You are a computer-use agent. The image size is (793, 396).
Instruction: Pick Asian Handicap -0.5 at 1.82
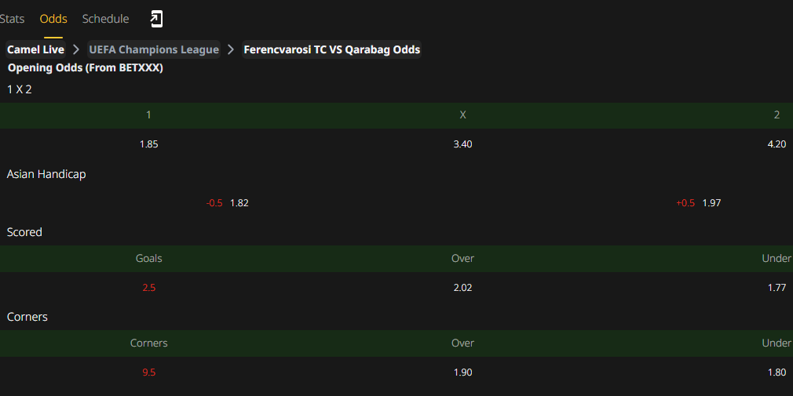[x=227, y=203]
